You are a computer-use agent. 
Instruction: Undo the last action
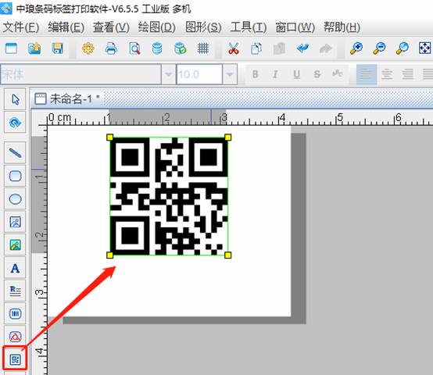coord(302,48)
